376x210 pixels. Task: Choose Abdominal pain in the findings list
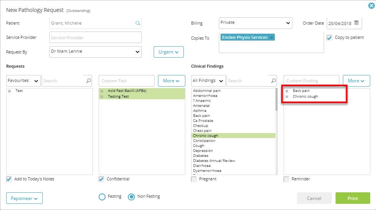[x=207, y=91]
